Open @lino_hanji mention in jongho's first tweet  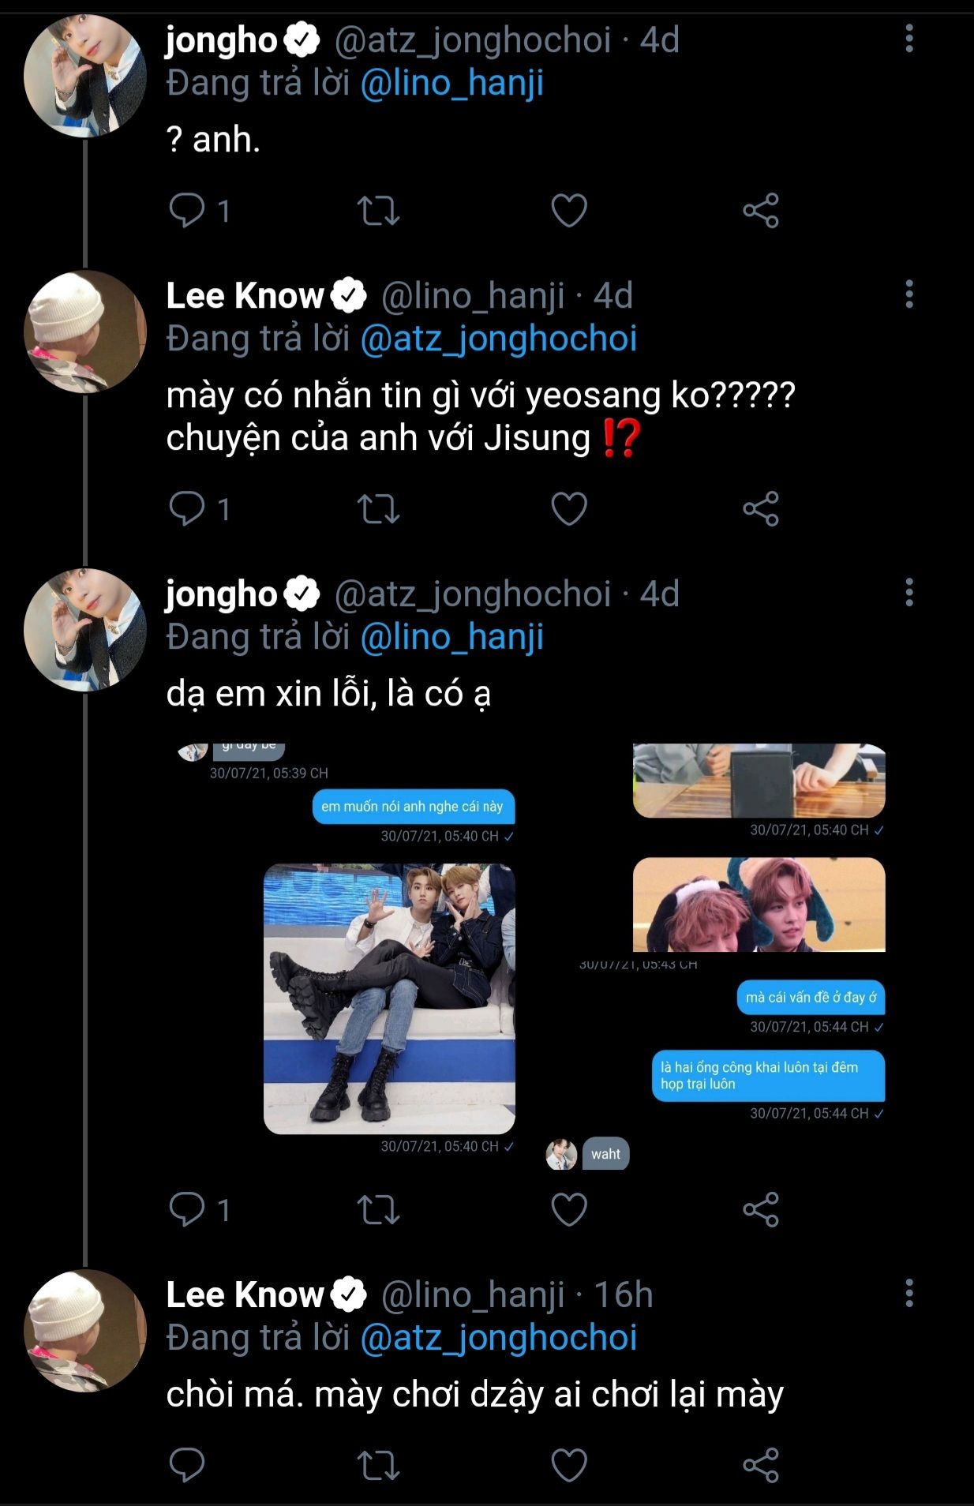(451, 84)
